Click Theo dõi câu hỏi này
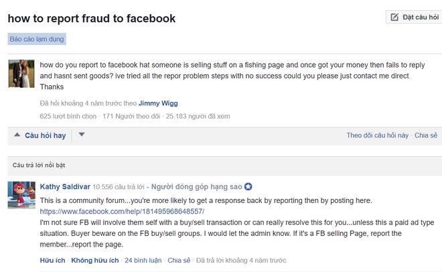Viewport: 442px width, 272px height. [377, 135]
